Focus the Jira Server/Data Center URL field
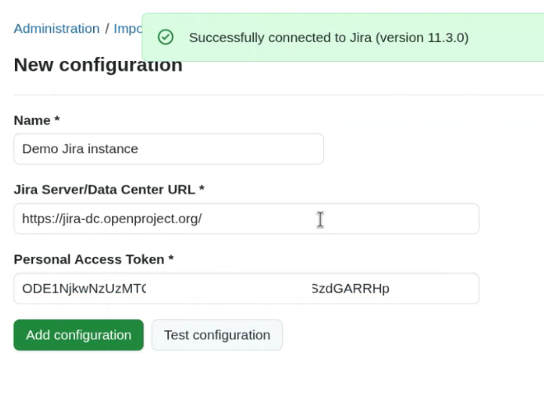The width and height of the screenshot is (544, 410). point(246,219)
